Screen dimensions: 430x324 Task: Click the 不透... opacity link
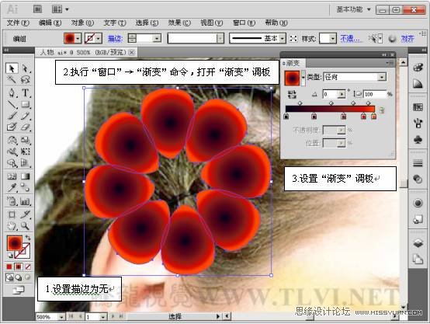[350, 38]
